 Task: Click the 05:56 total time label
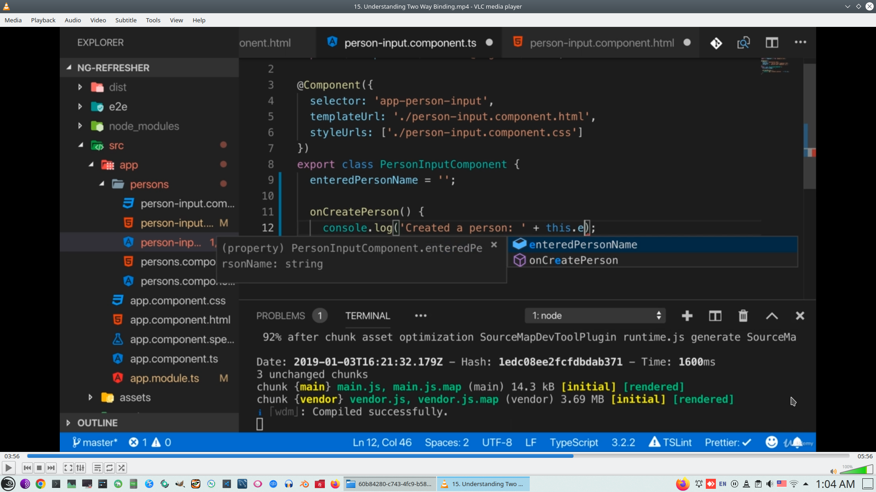click(x=865, y=456)
